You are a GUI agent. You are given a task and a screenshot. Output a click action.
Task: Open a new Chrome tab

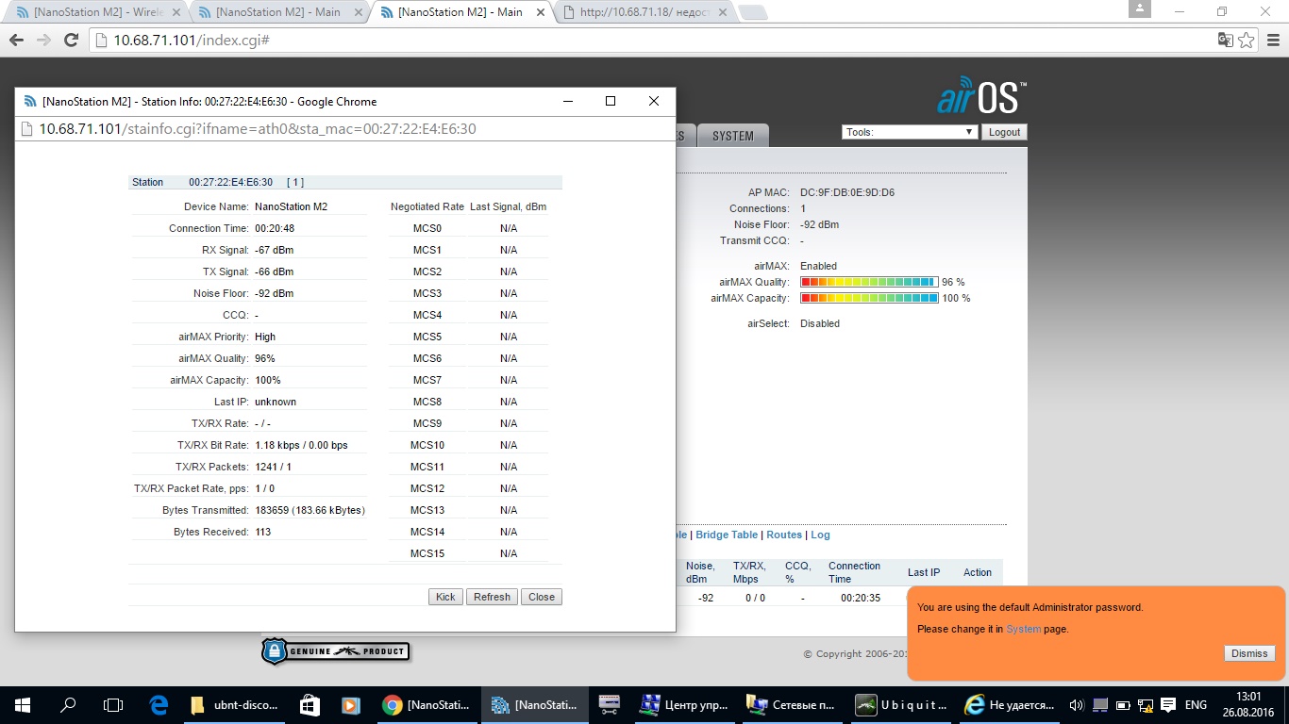(752, 12)
